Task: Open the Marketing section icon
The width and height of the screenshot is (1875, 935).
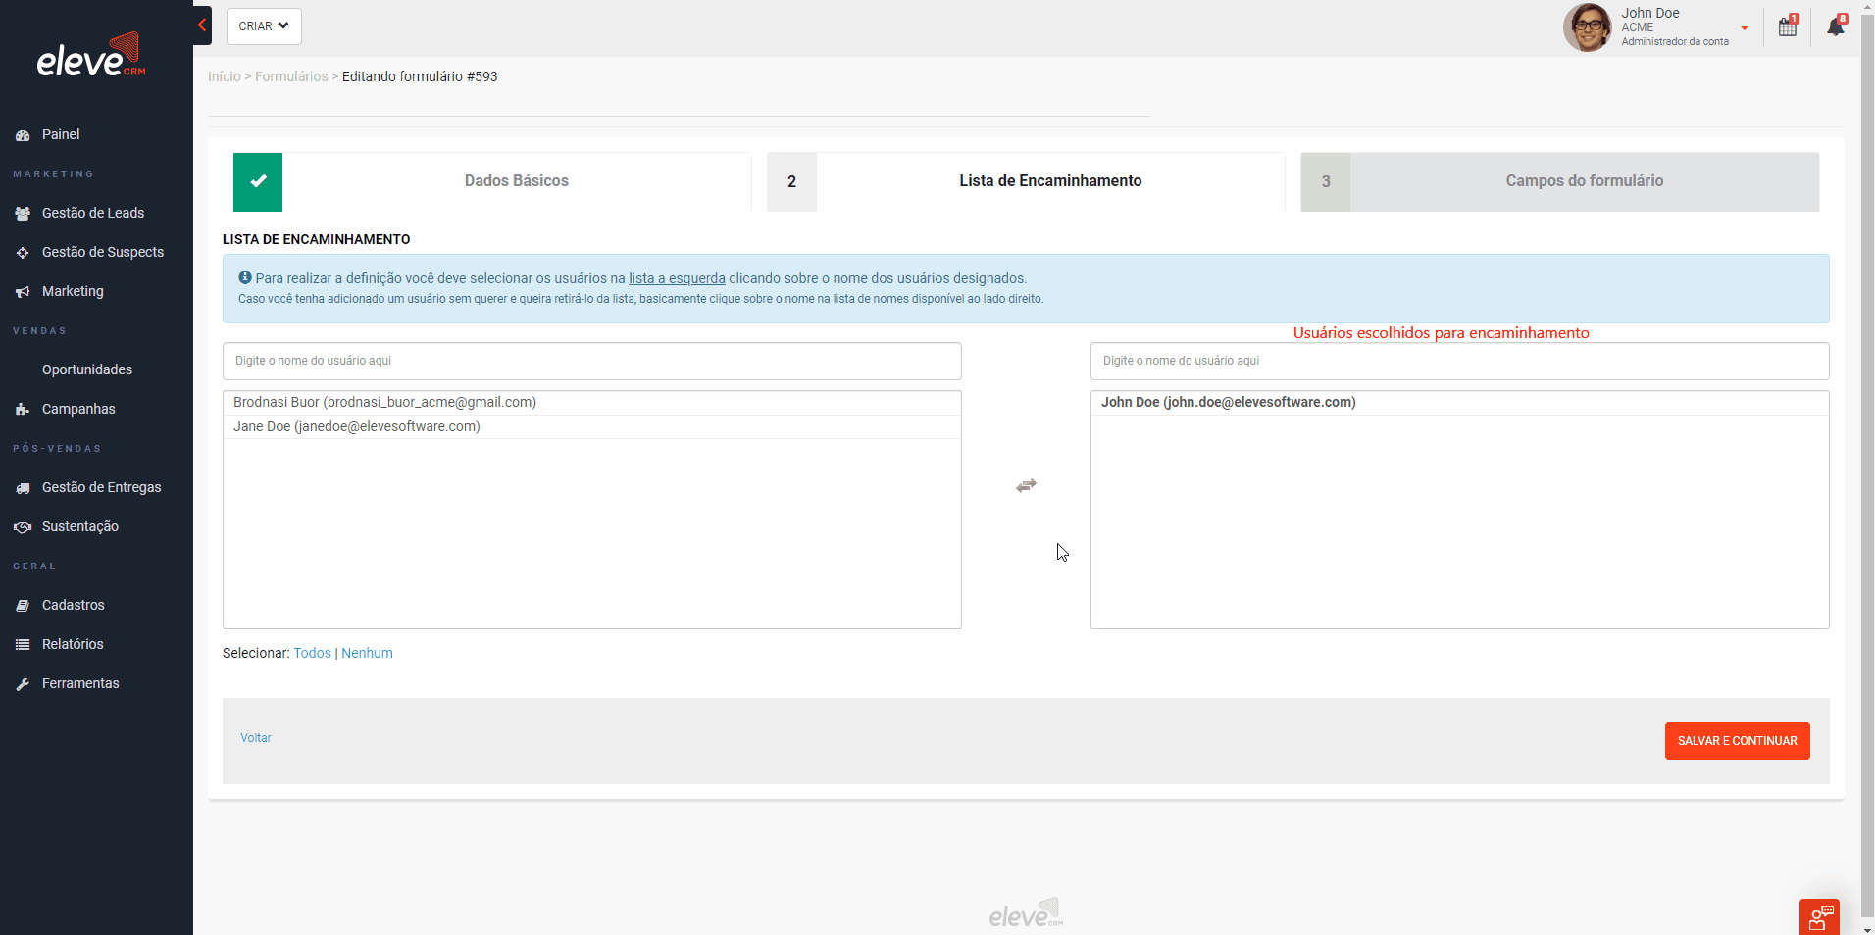Action: (x=22, y=291)
